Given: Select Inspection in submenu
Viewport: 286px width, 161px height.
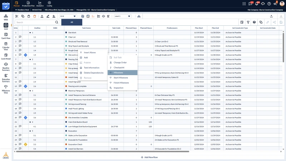Looking at the screenshot, I should (x=122, y=88).
